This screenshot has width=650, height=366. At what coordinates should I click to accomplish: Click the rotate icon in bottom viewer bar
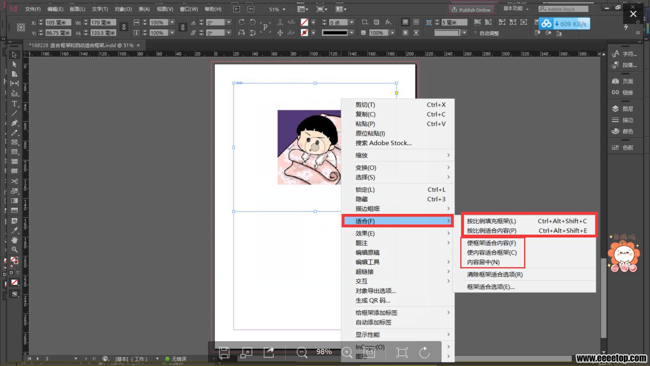click(425, 352)
